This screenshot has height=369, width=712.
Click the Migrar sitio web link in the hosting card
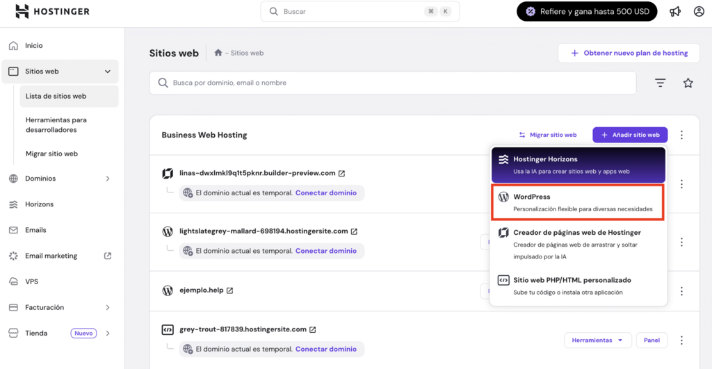(548, 135)
